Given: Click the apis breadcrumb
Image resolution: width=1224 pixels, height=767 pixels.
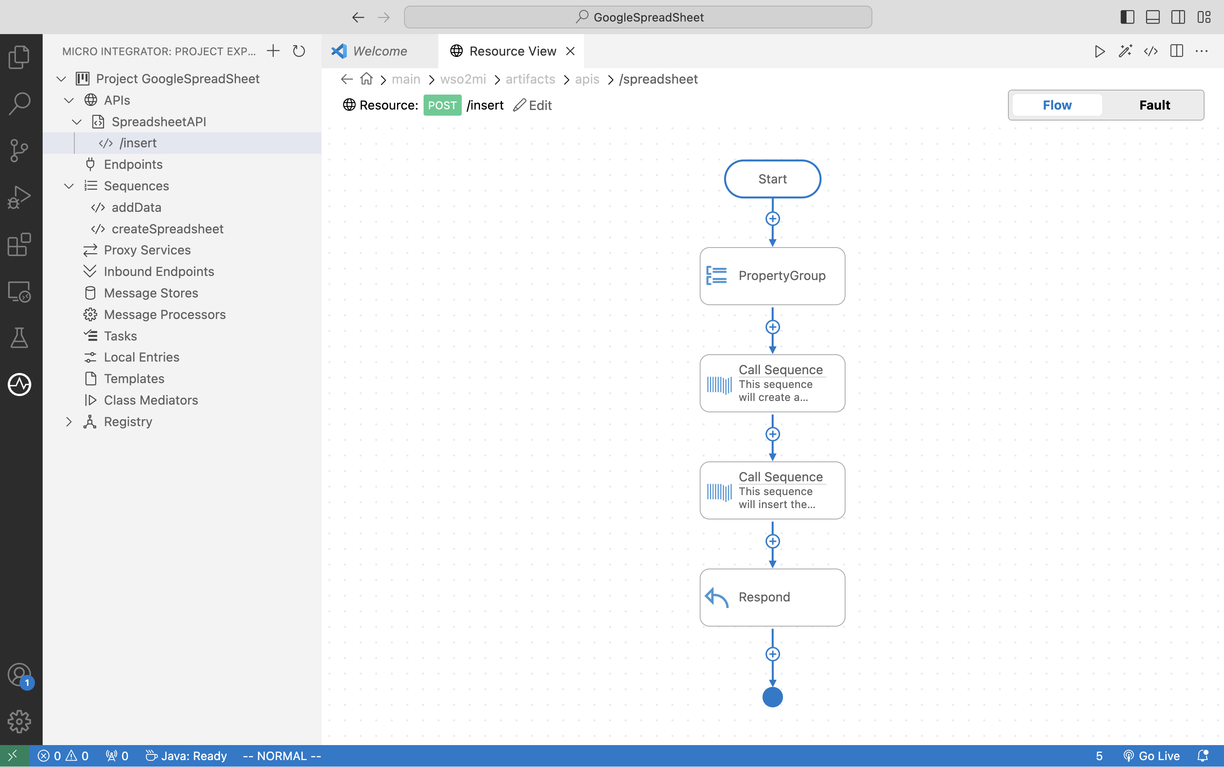Looking at the screenshot, I should (x=587, y=79).
